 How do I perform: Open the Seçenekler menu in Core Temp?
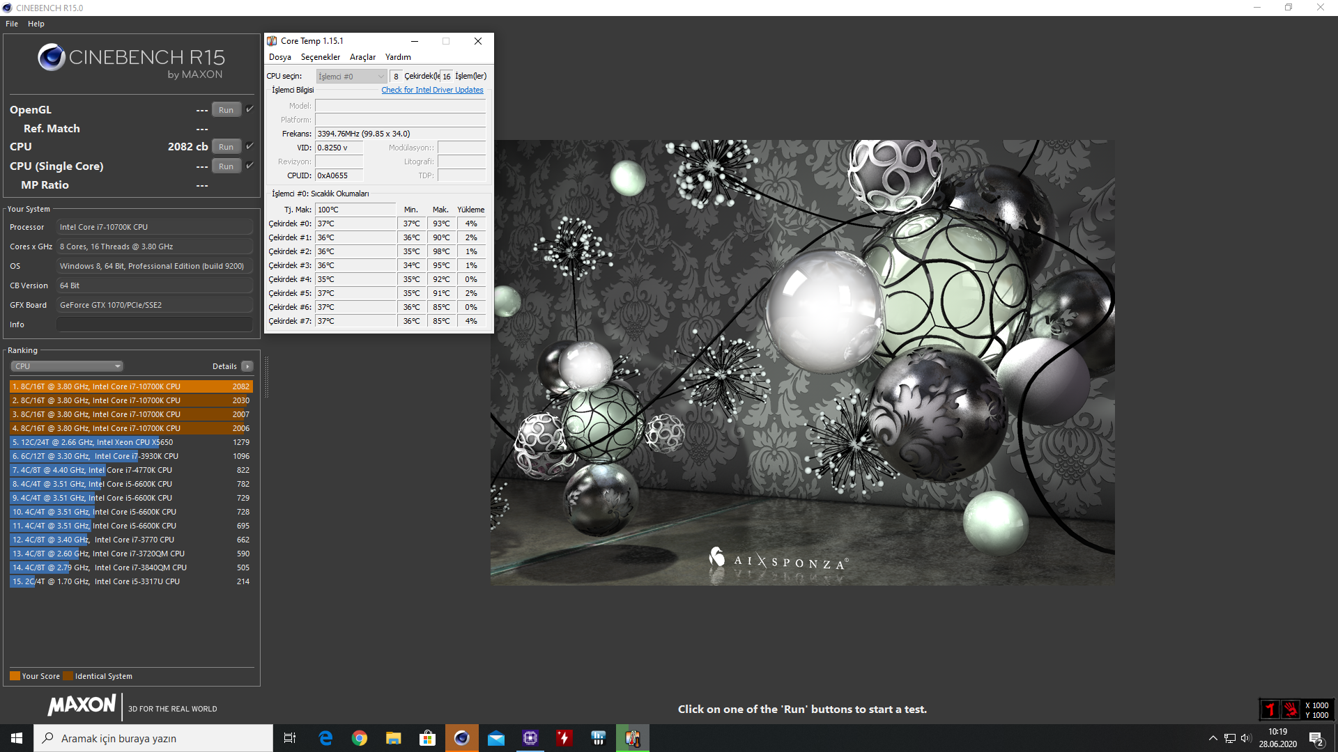(x=321, y=57)
